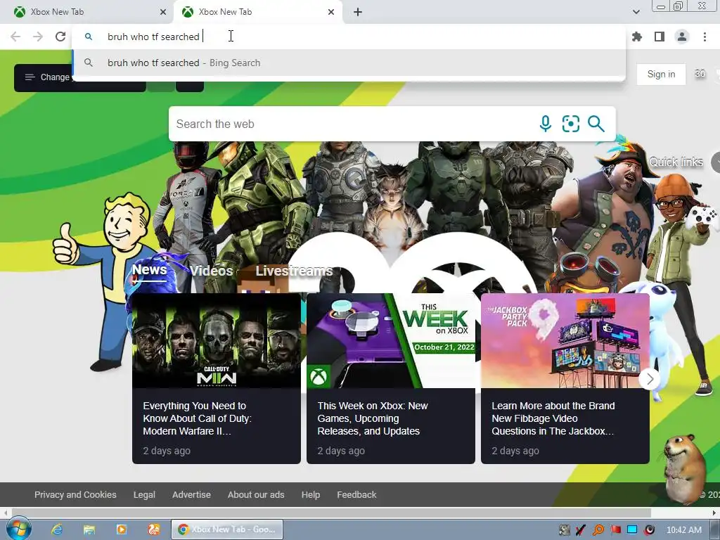Open Windows Media Player taskbar icon
720x540 pixels.
(x=121, y=529)
